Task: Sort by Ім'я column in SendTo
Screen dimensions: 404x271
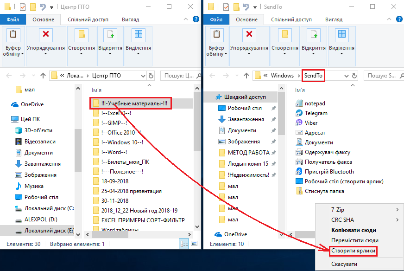Action: click(300, 90)
